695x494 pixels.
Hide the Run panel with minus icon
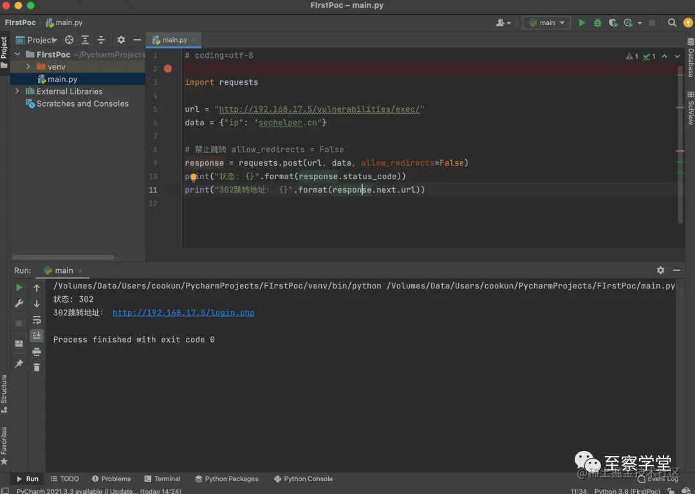pyautogui.click(x=676, y=270)
